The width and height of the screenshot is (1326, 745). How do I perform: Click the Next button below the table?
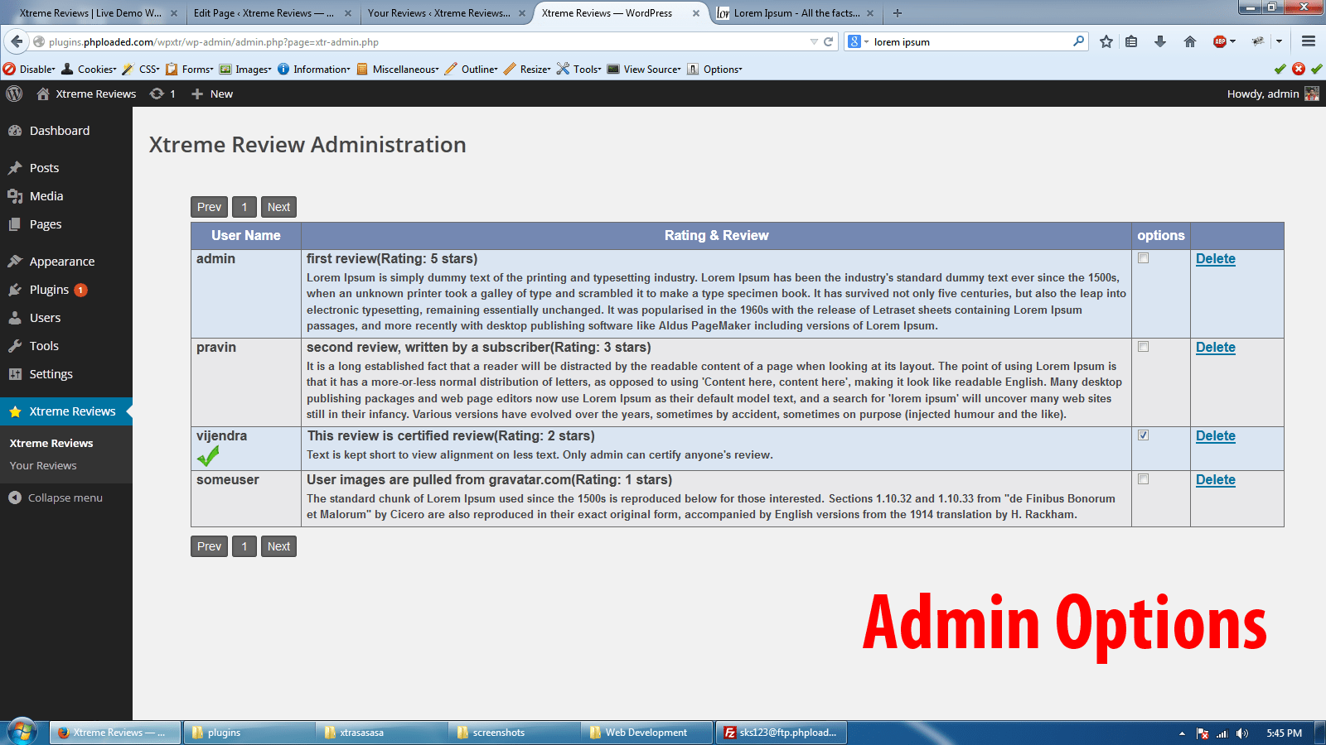click(278, 546)
